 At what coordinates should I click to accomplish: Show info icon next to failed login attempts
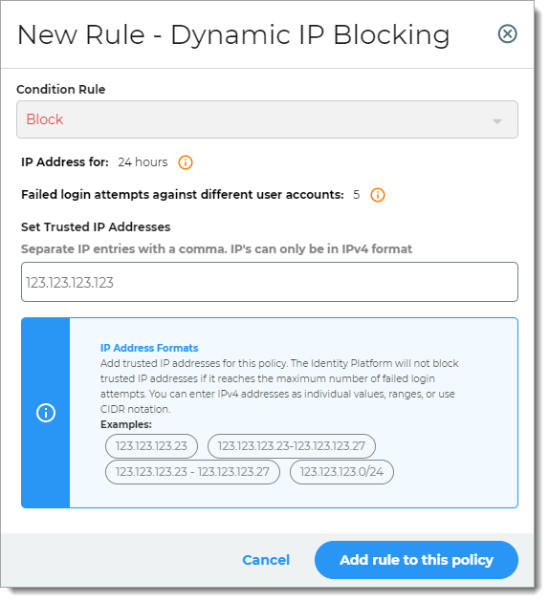click(x=377, y=195)
